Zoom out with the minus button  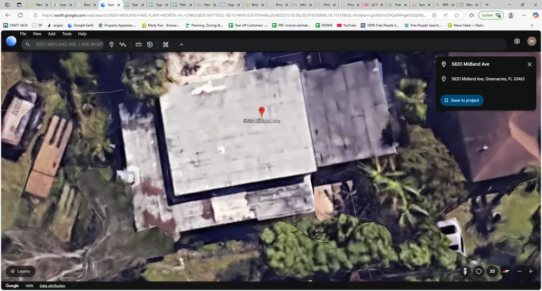click(519, 271)
